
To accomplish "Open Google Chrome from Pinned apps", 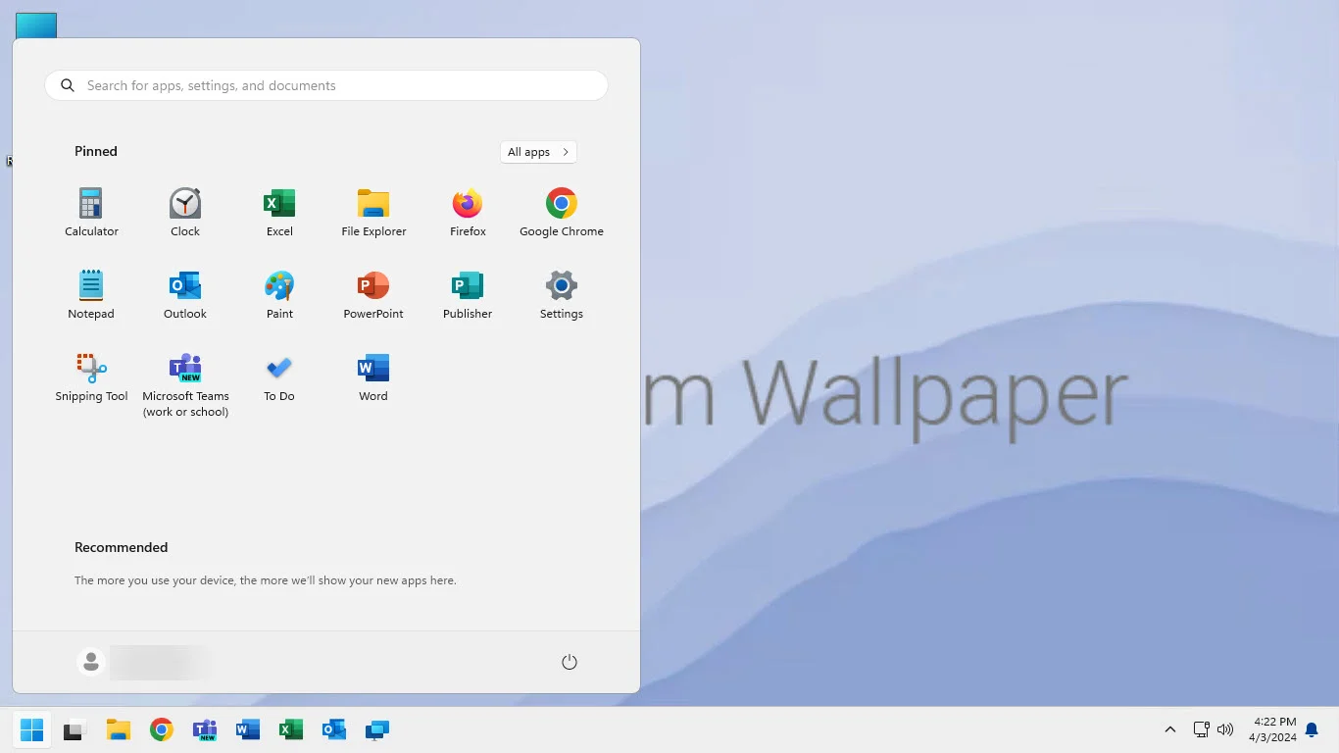I will tap(562, 212).
